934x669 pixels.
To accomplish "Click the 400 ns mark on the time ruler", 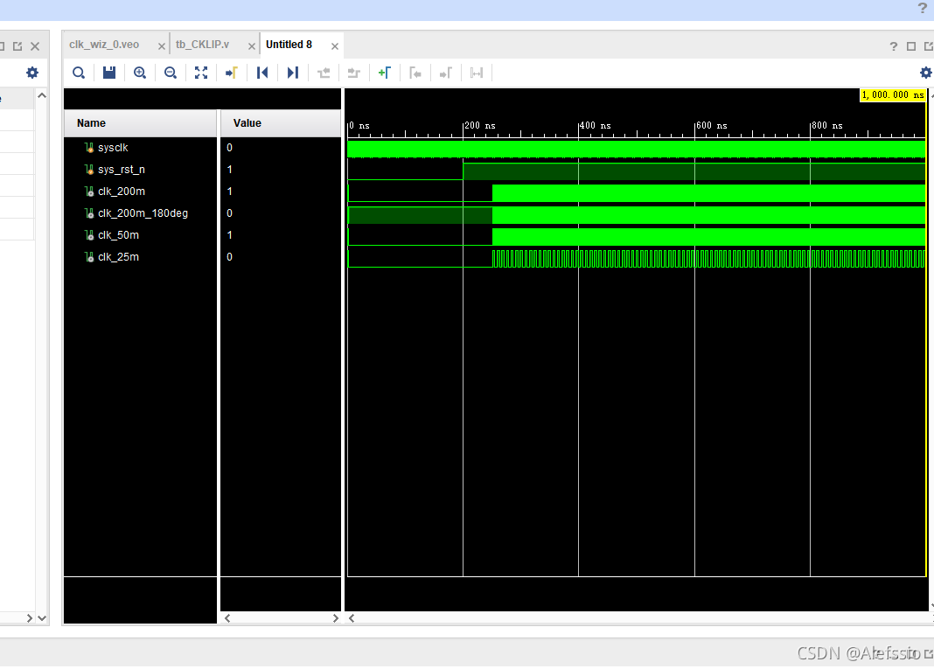I will (x=595, y=126).
